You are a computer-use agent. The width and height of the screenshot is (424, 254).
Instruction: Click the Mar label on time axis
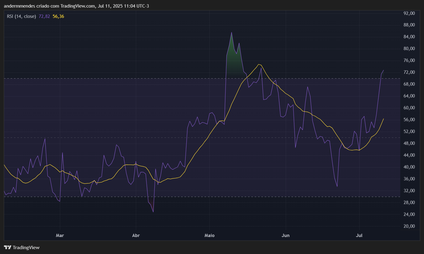[60, 235]
